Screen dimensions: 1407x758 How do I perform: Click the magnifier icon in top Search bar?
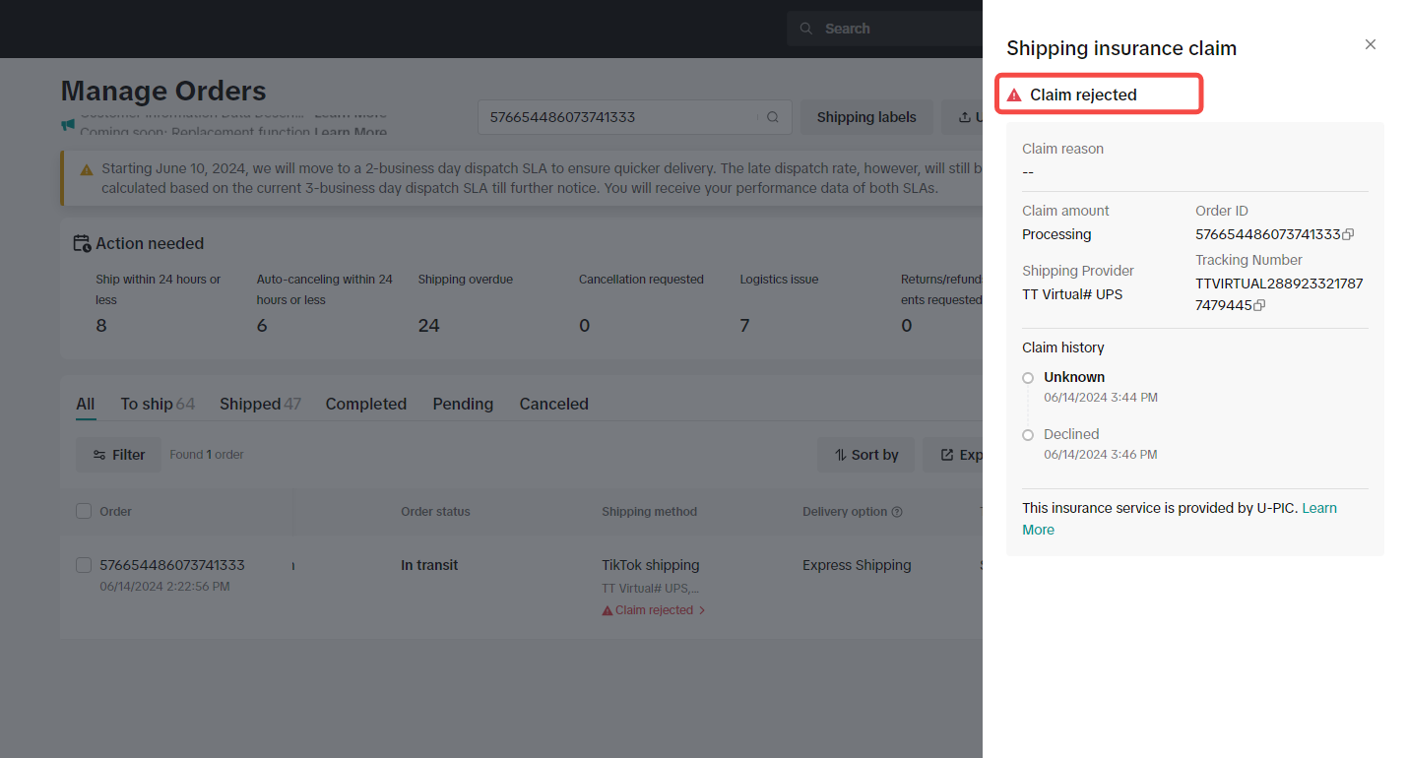806,29
